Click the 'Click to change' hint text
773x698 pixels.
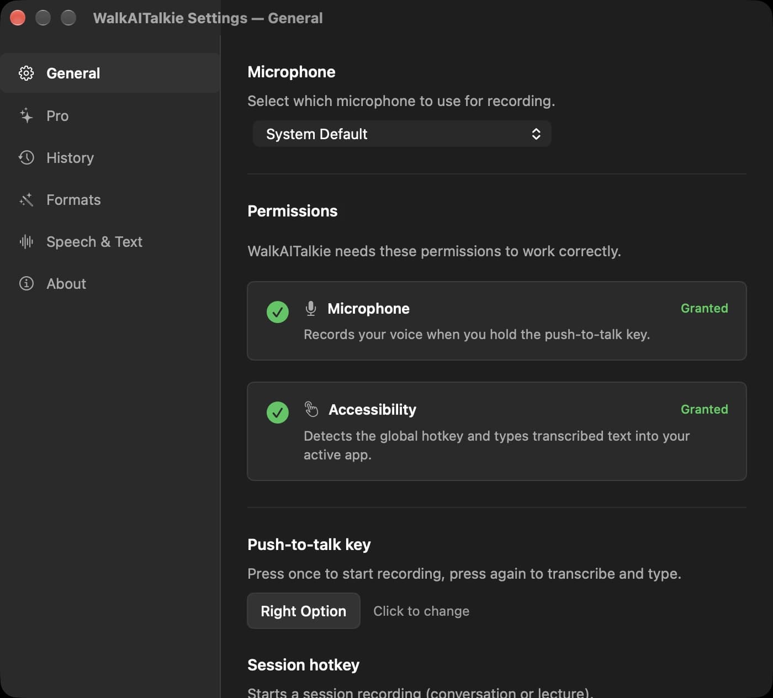[x=421, y=611]
